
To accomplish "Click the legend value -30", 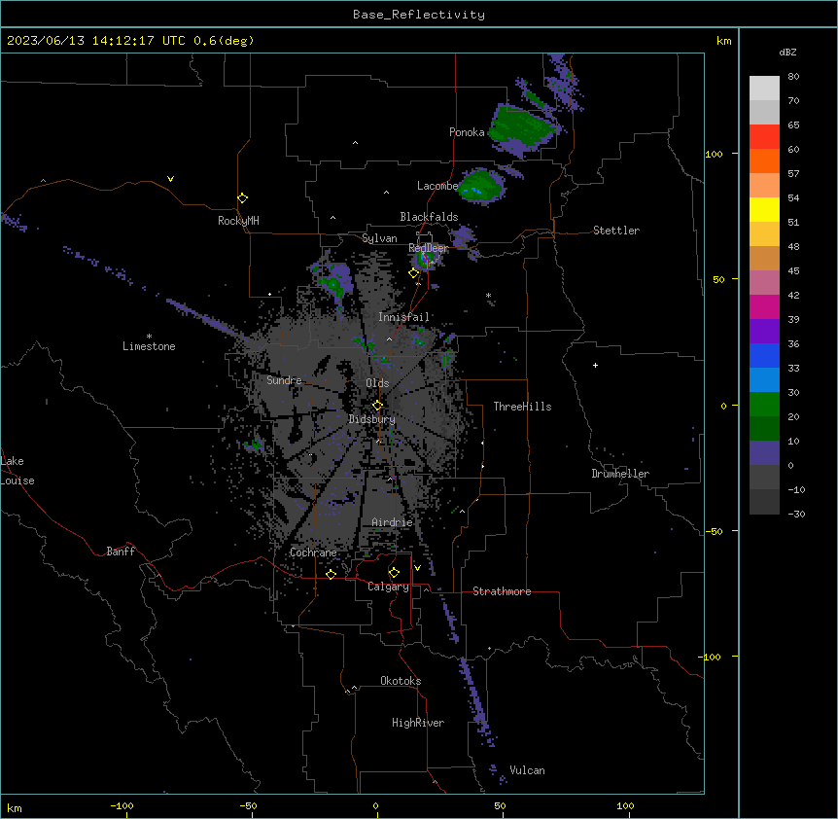I will 796,514.
